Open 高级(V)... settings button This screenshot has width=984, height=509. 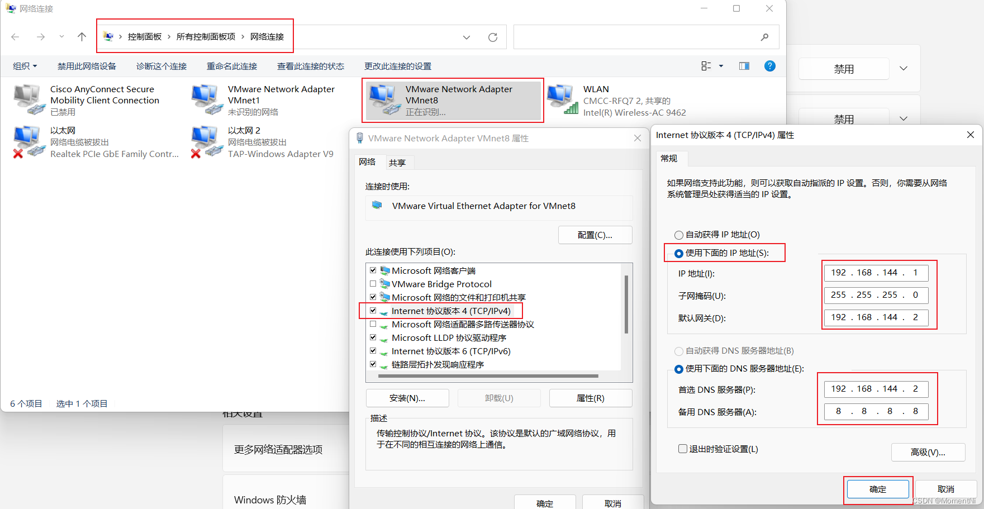(x=928, y=452)
